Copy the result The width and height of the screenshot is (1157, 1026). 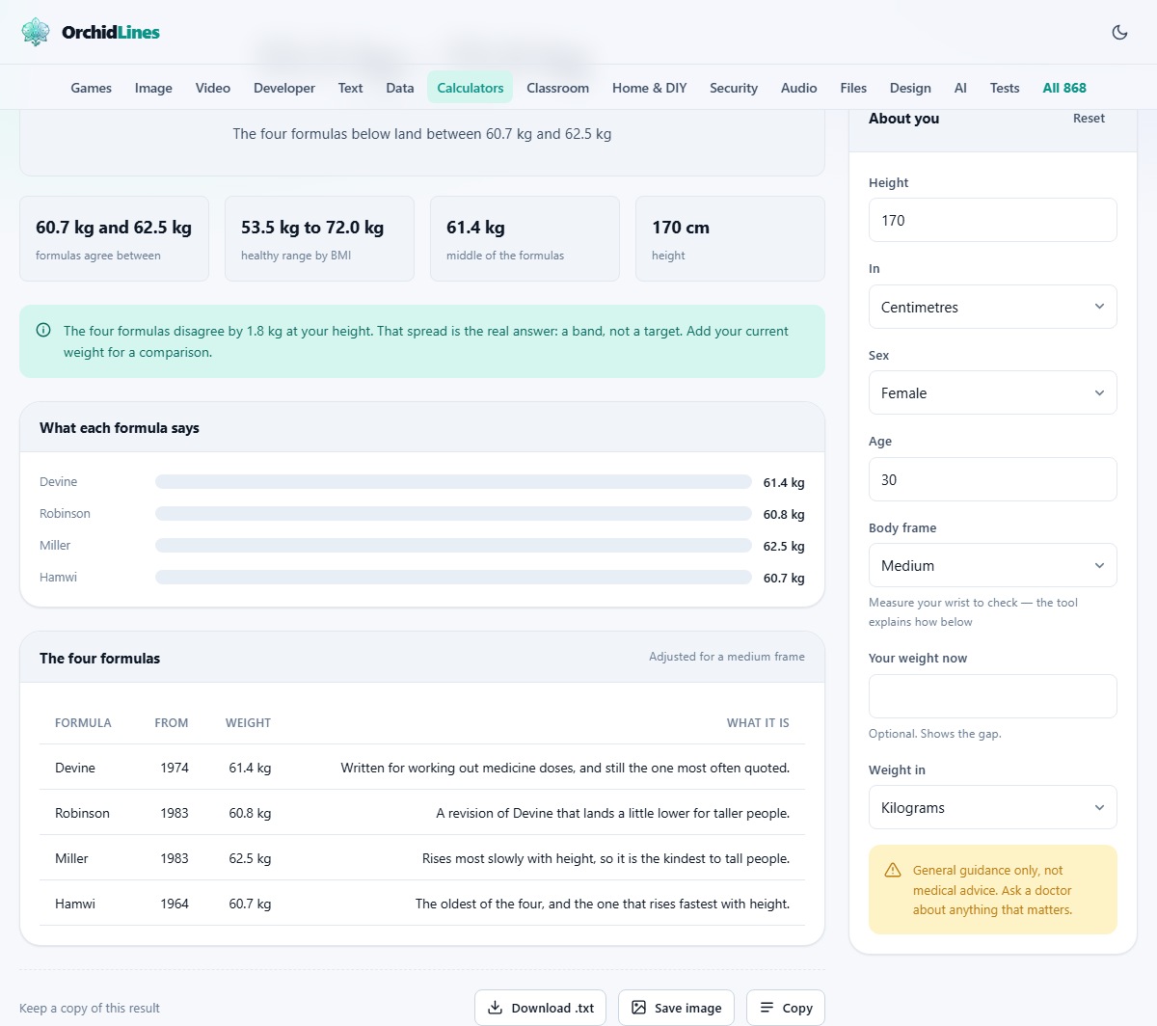(786, 1008)
